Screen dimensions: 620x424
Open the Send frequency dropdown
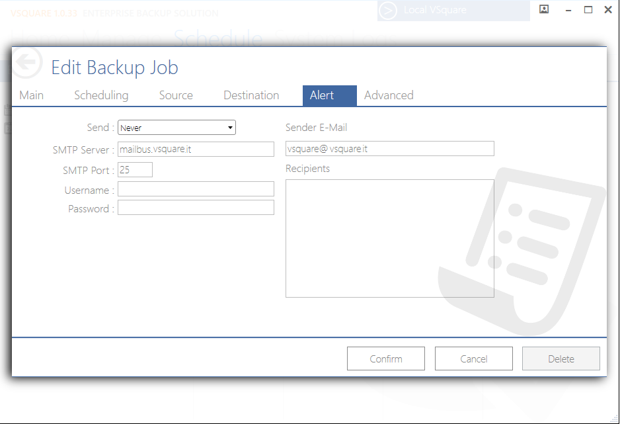176,128
